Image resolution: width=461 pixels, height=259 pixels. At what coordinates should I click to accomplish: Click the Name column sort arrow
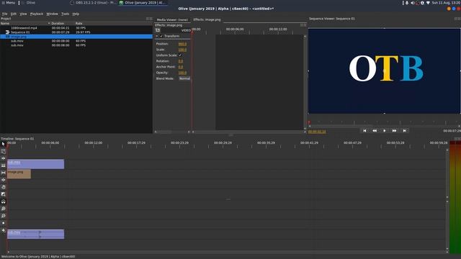click(49, 23)
